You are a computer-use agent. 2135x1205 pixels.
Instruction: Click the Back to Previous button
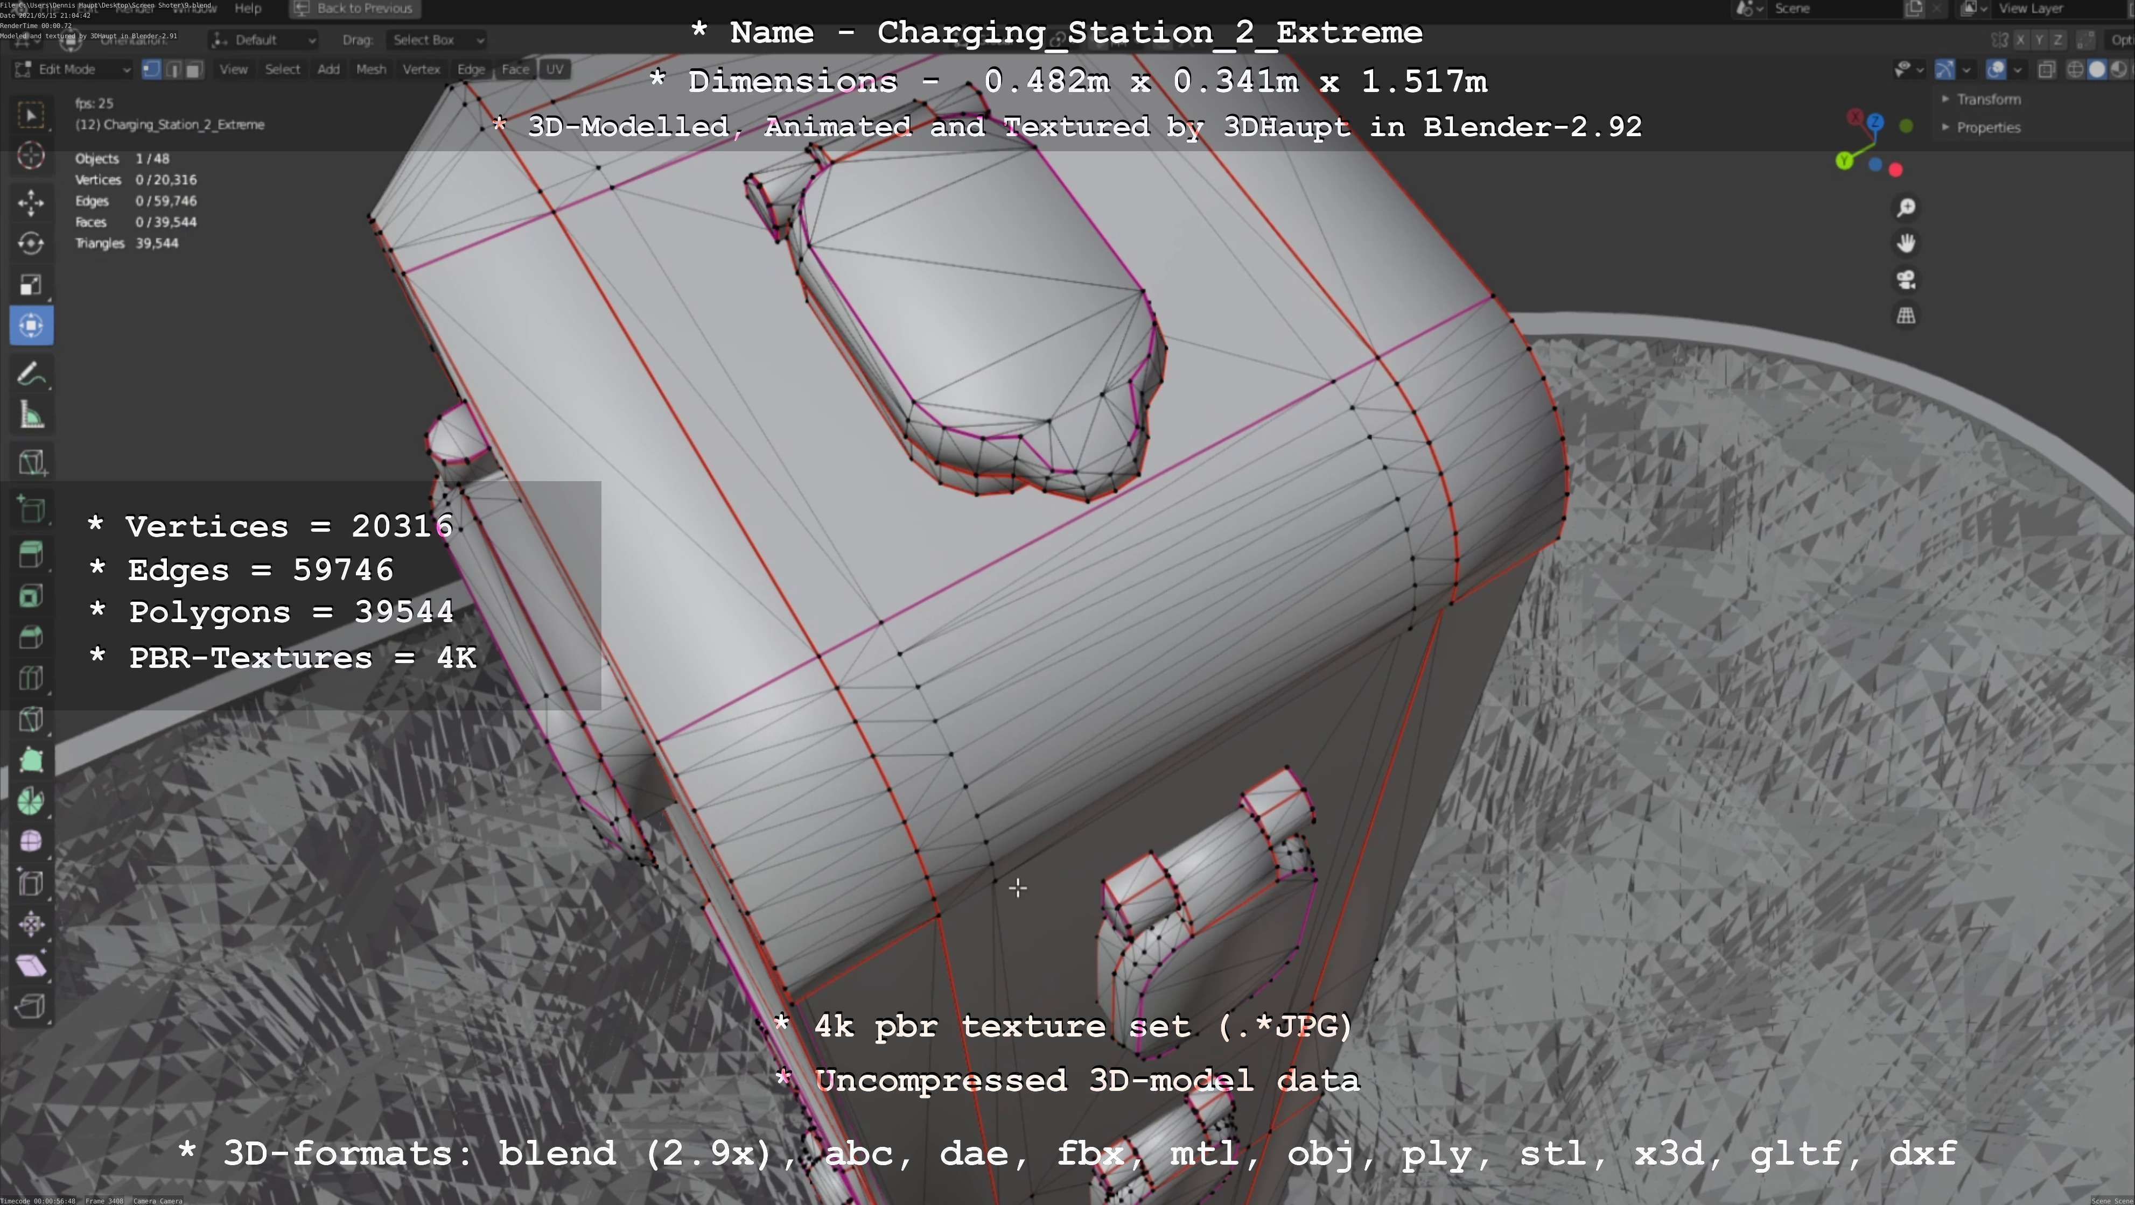pyautogui.click(x=355, y=8)
